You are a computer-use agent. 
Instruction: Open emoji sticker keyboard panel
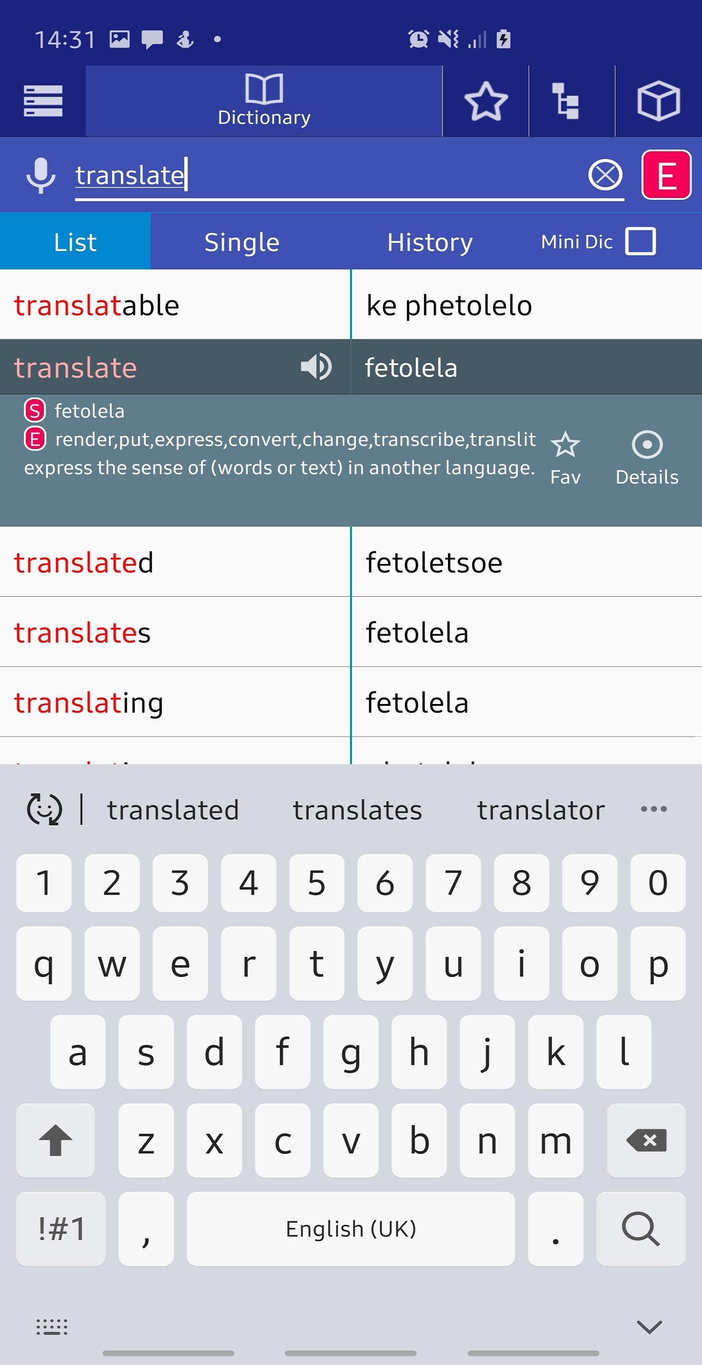click(44, 809)
